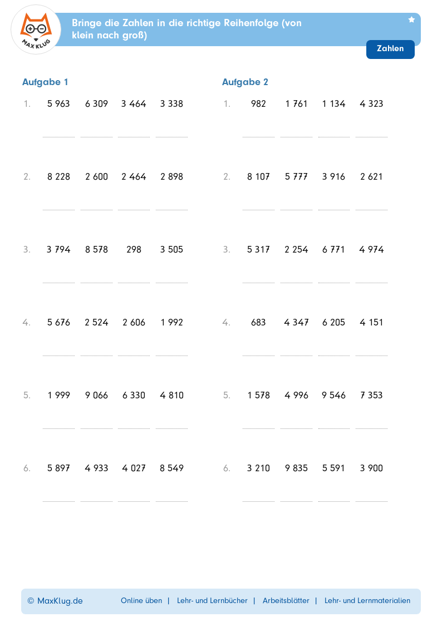Screen dimensions: 442x622
Task: Click the number 298 in Aufgabe 1
Action: tap(134, 250)
